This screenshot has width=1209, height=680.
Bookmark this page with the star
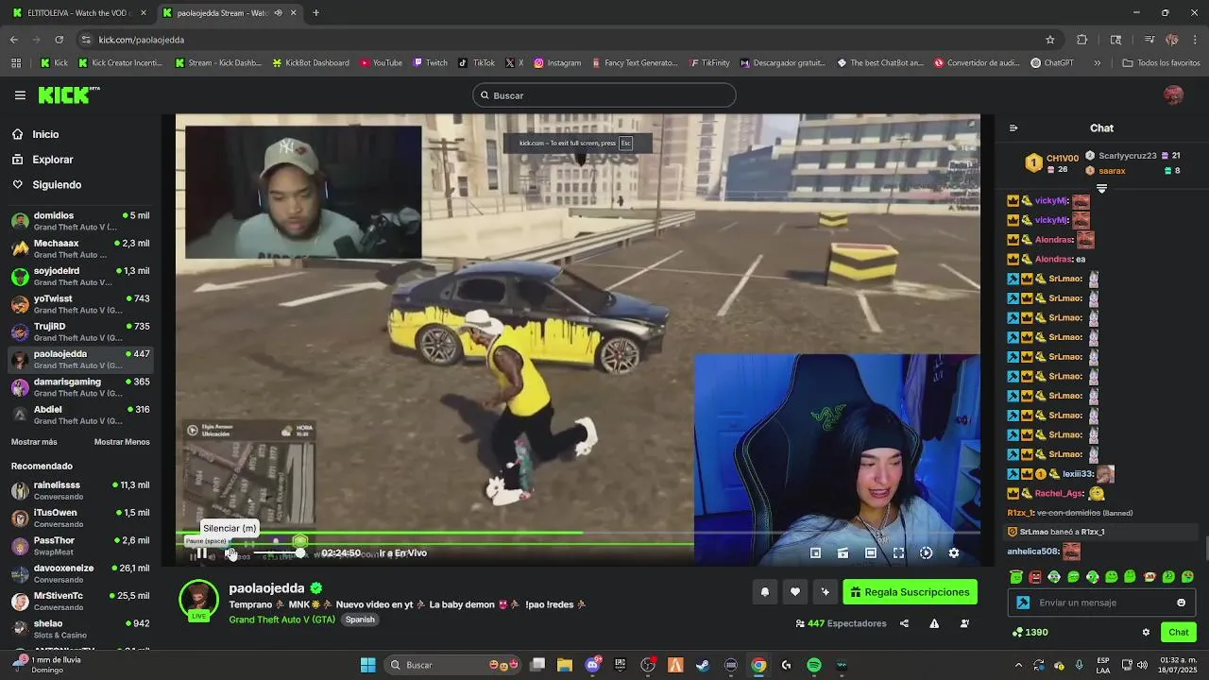1049,40
